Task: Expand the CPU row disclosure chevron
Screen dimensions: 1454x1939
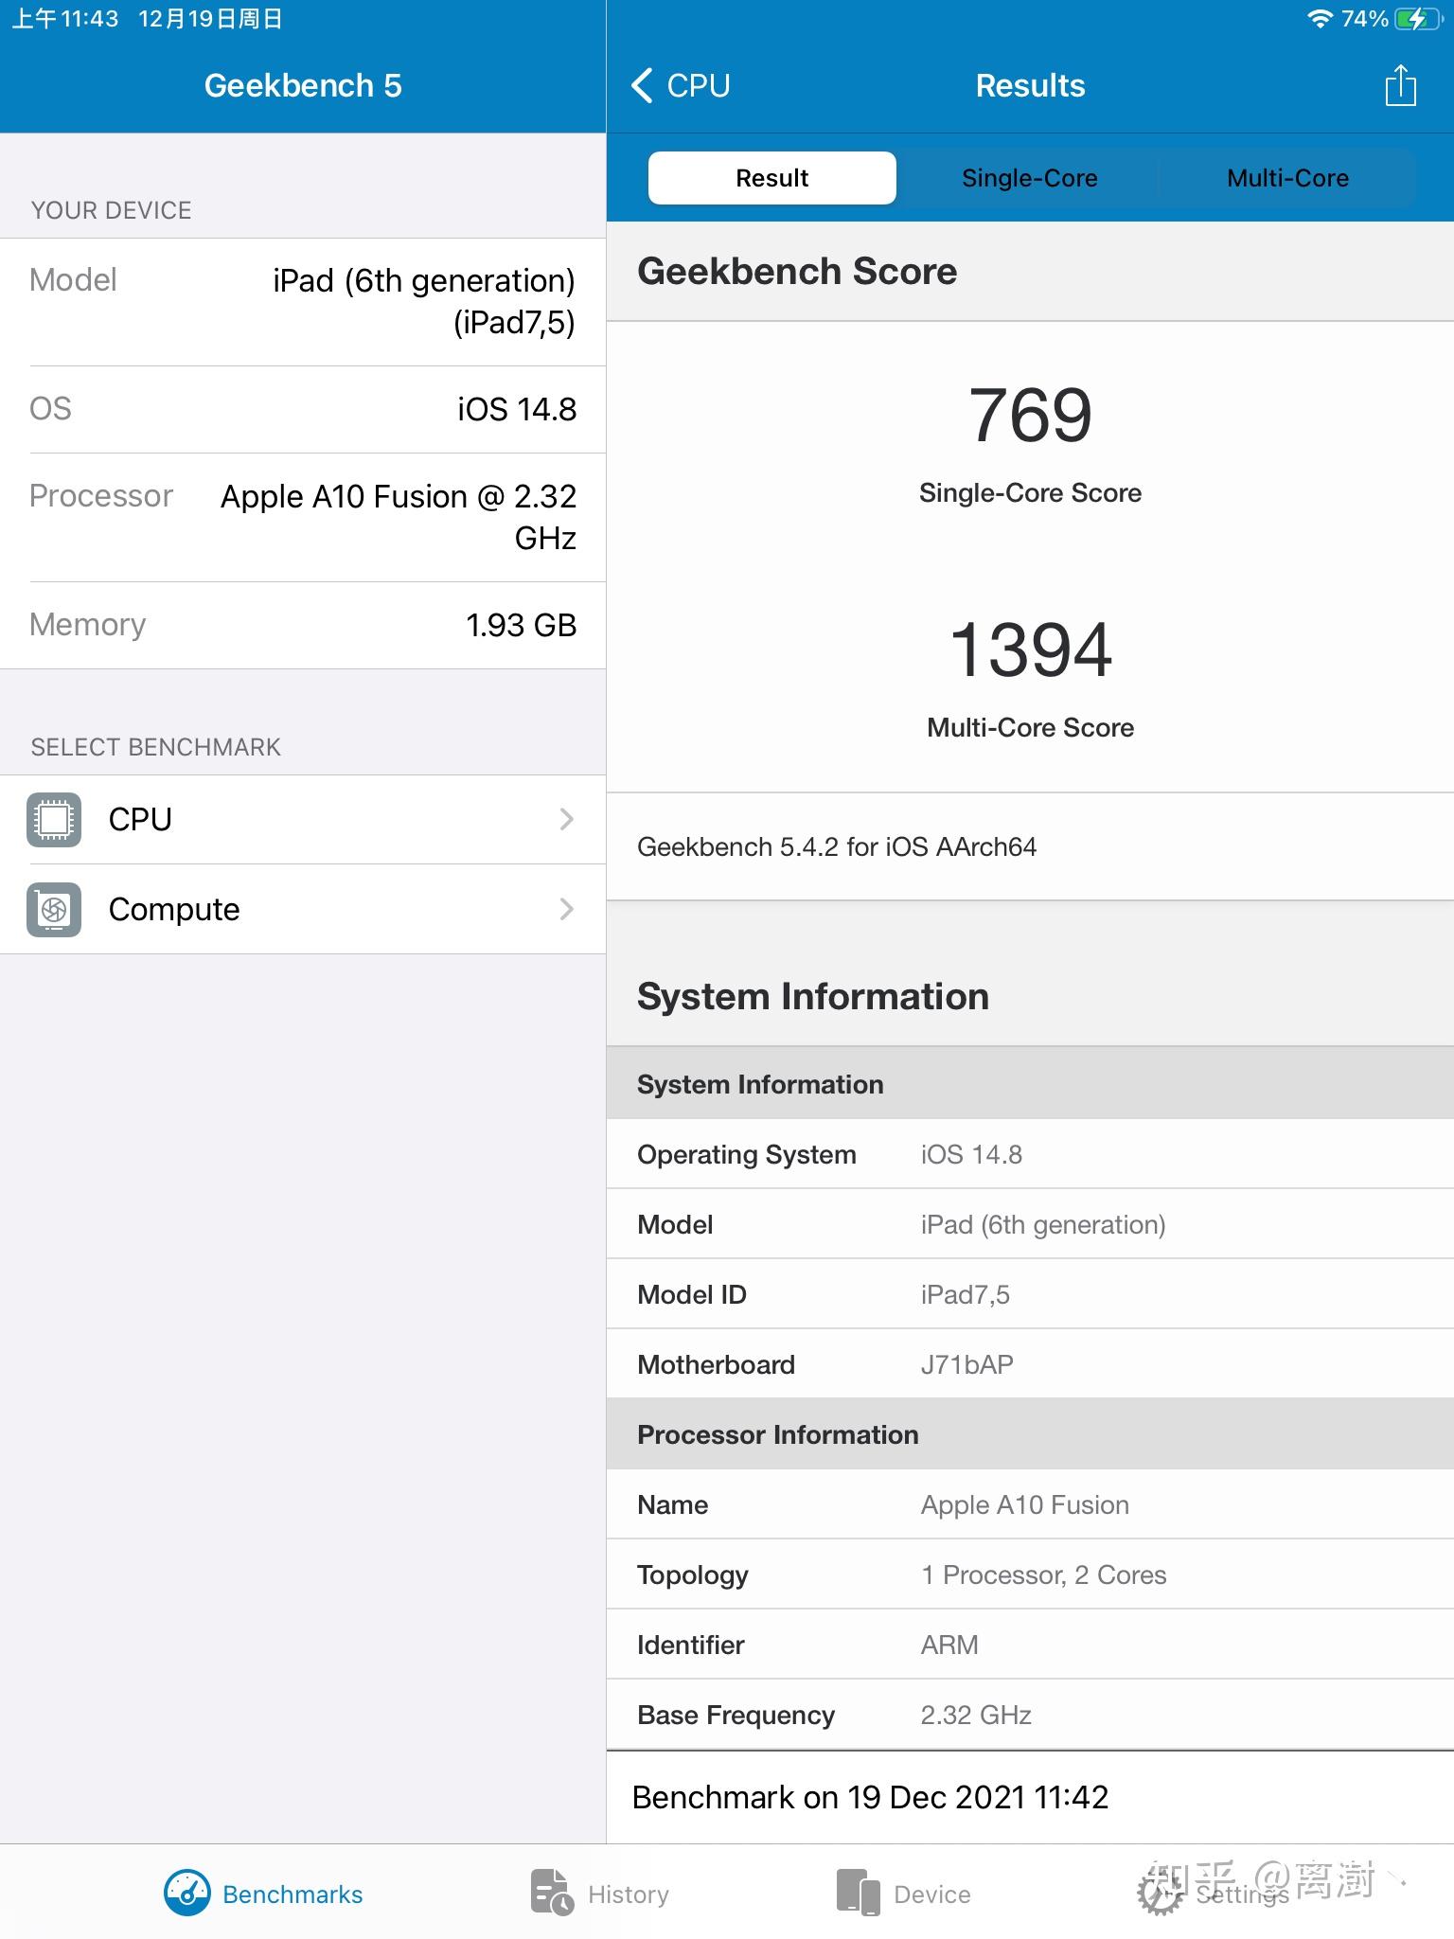Action: 566,819
